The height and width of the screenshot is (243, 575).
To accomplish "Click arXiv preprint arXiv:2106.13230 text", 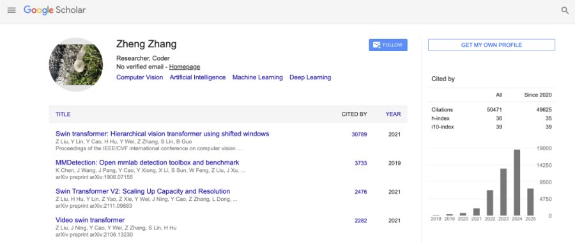I will [95, 235].
